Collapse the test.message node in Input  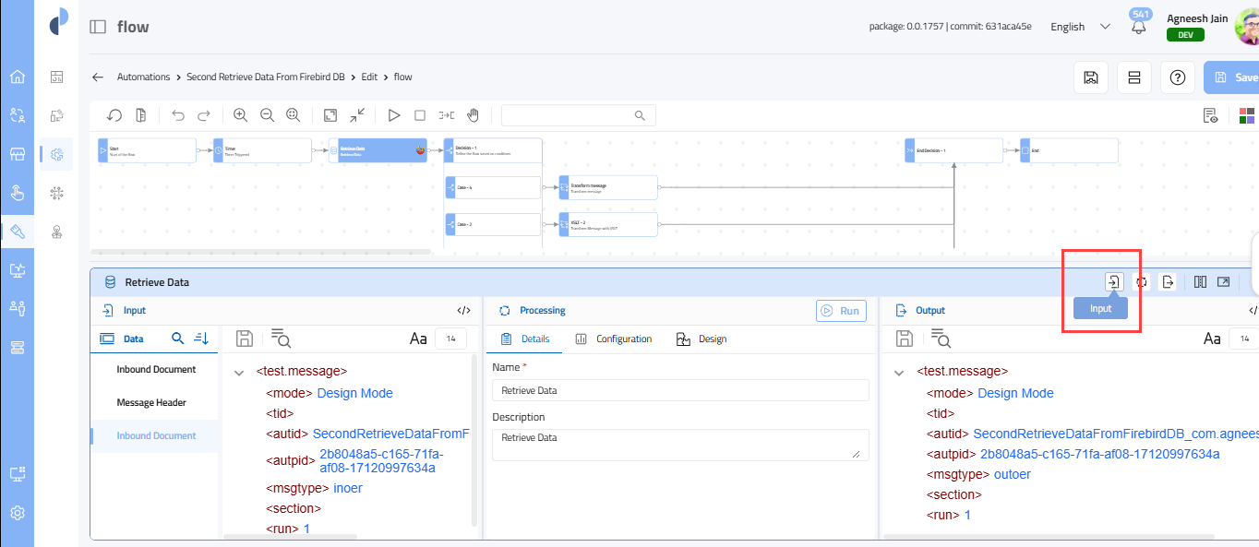pos(239,373)
